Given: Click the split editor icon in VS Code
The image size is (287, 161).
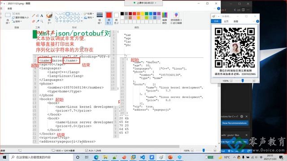Looking at the screenshot, I should pyautogui.click(x=243, y=10).
